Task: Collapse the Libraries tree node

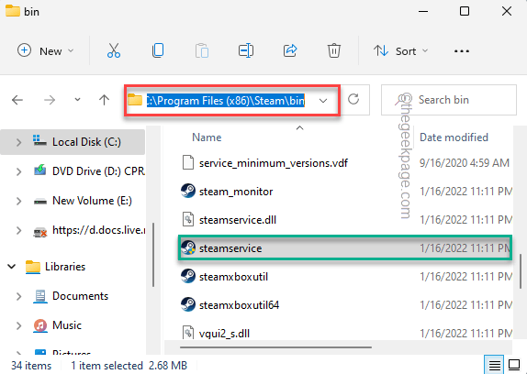Action: coord(12,267)
